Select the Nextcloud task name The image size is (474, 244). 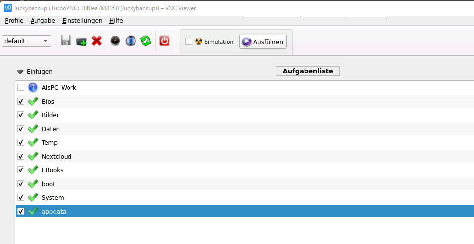pyautogui.click(x=57, y=156)
